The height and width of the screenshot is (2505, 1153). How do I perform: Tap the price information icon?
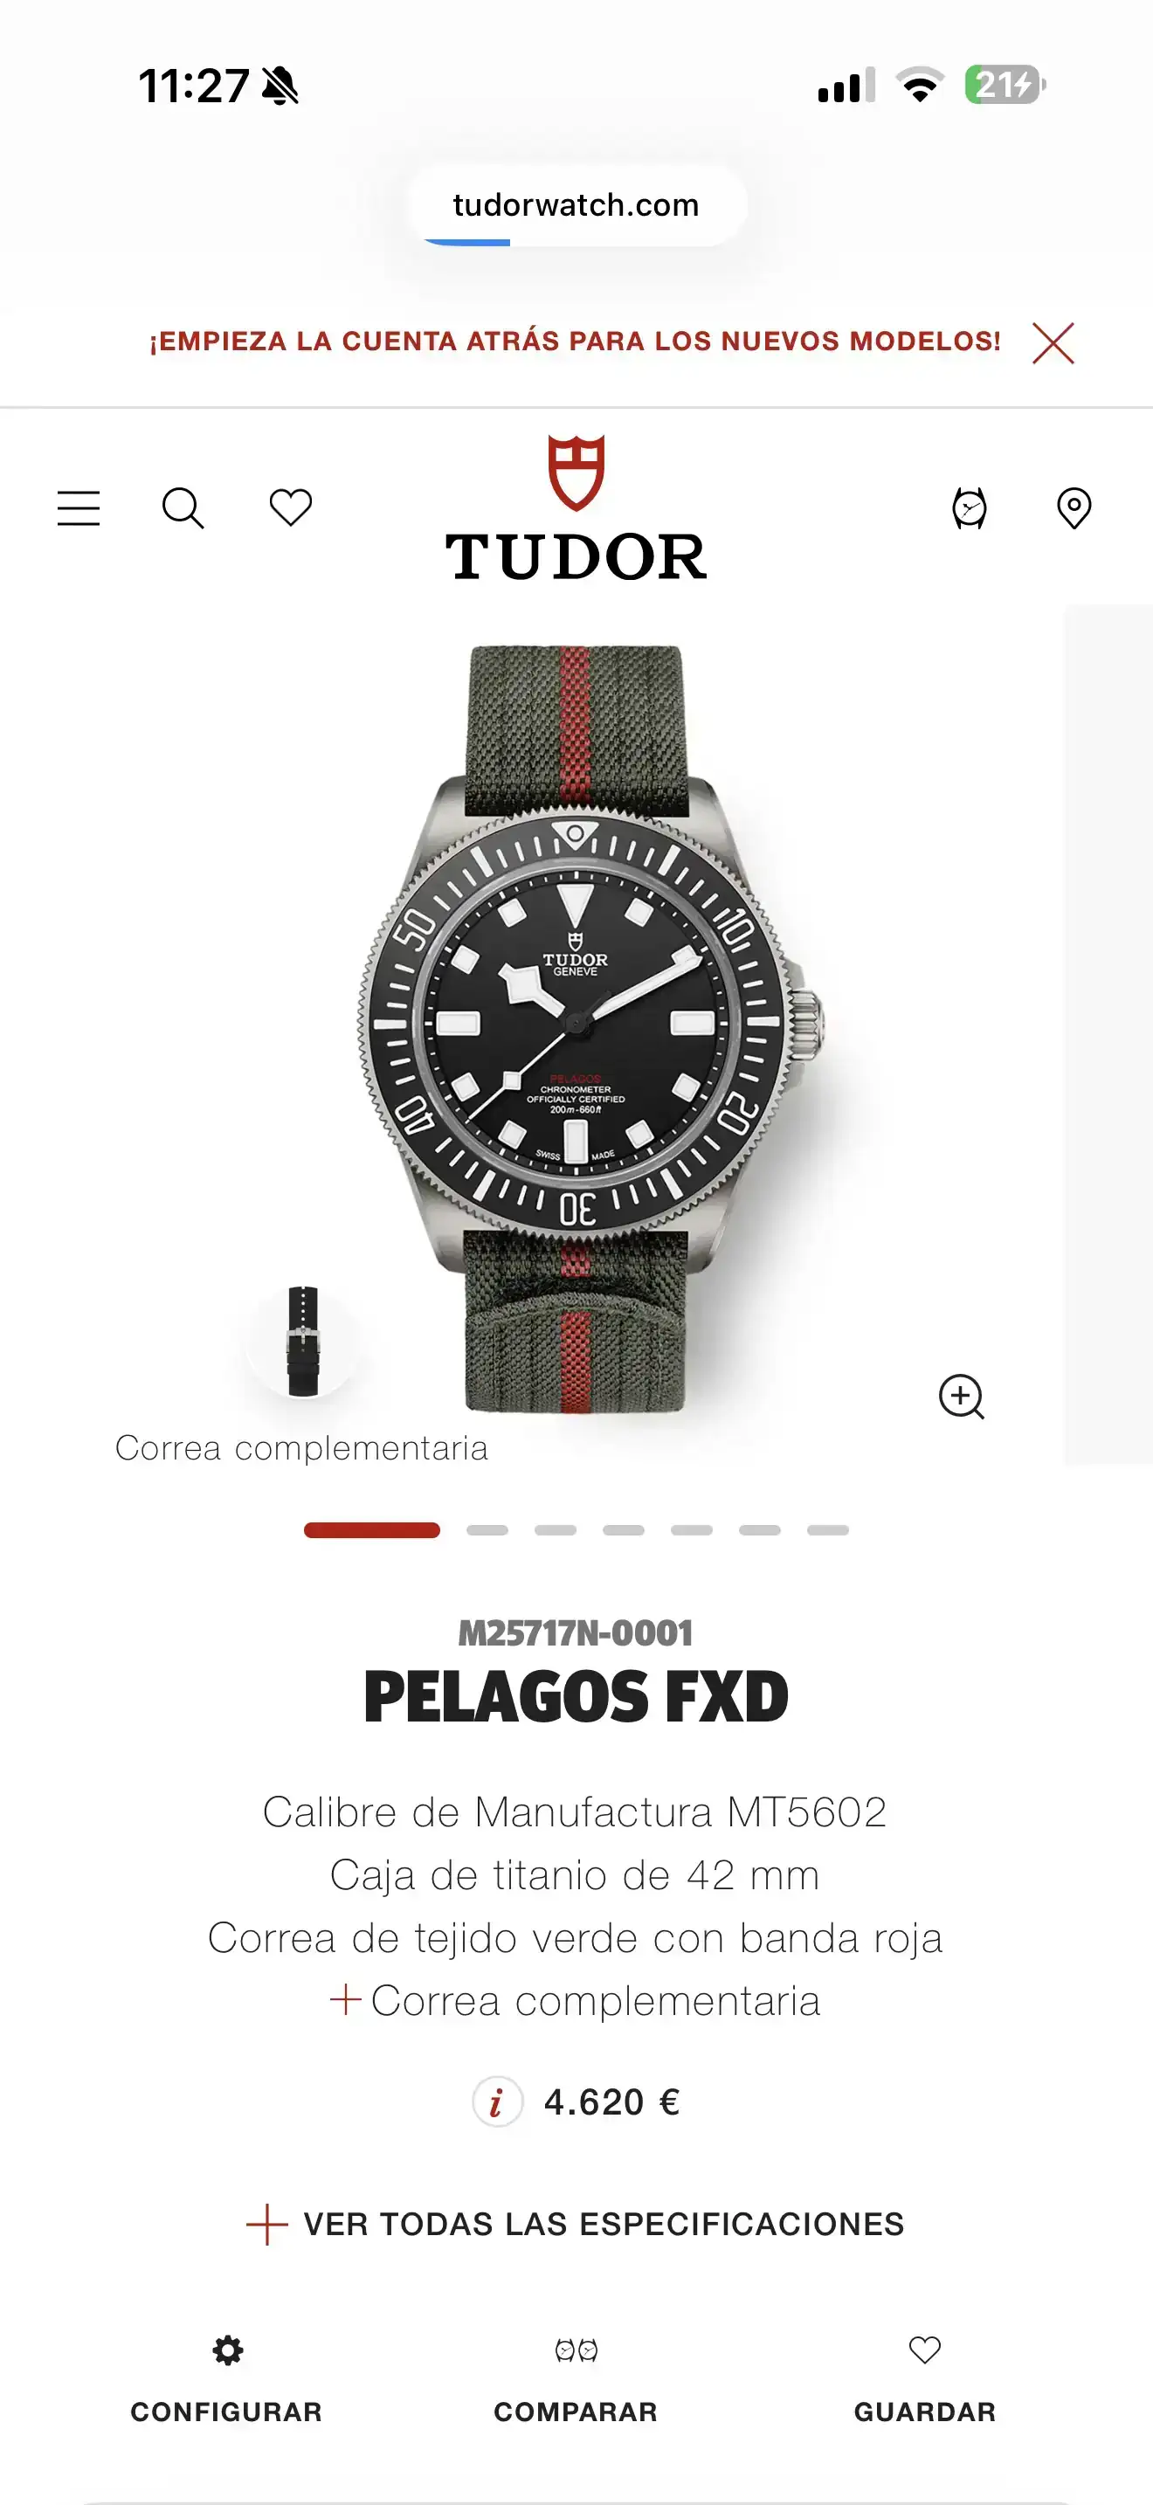point(498,2101)
